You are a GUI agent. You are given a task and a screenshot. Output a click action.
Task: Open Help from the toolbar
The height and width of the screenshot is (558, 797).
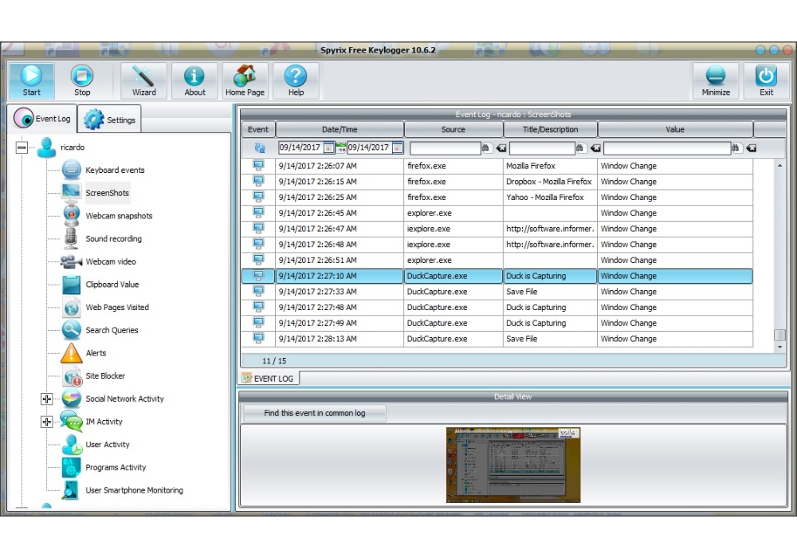click(x=296, y=81)
